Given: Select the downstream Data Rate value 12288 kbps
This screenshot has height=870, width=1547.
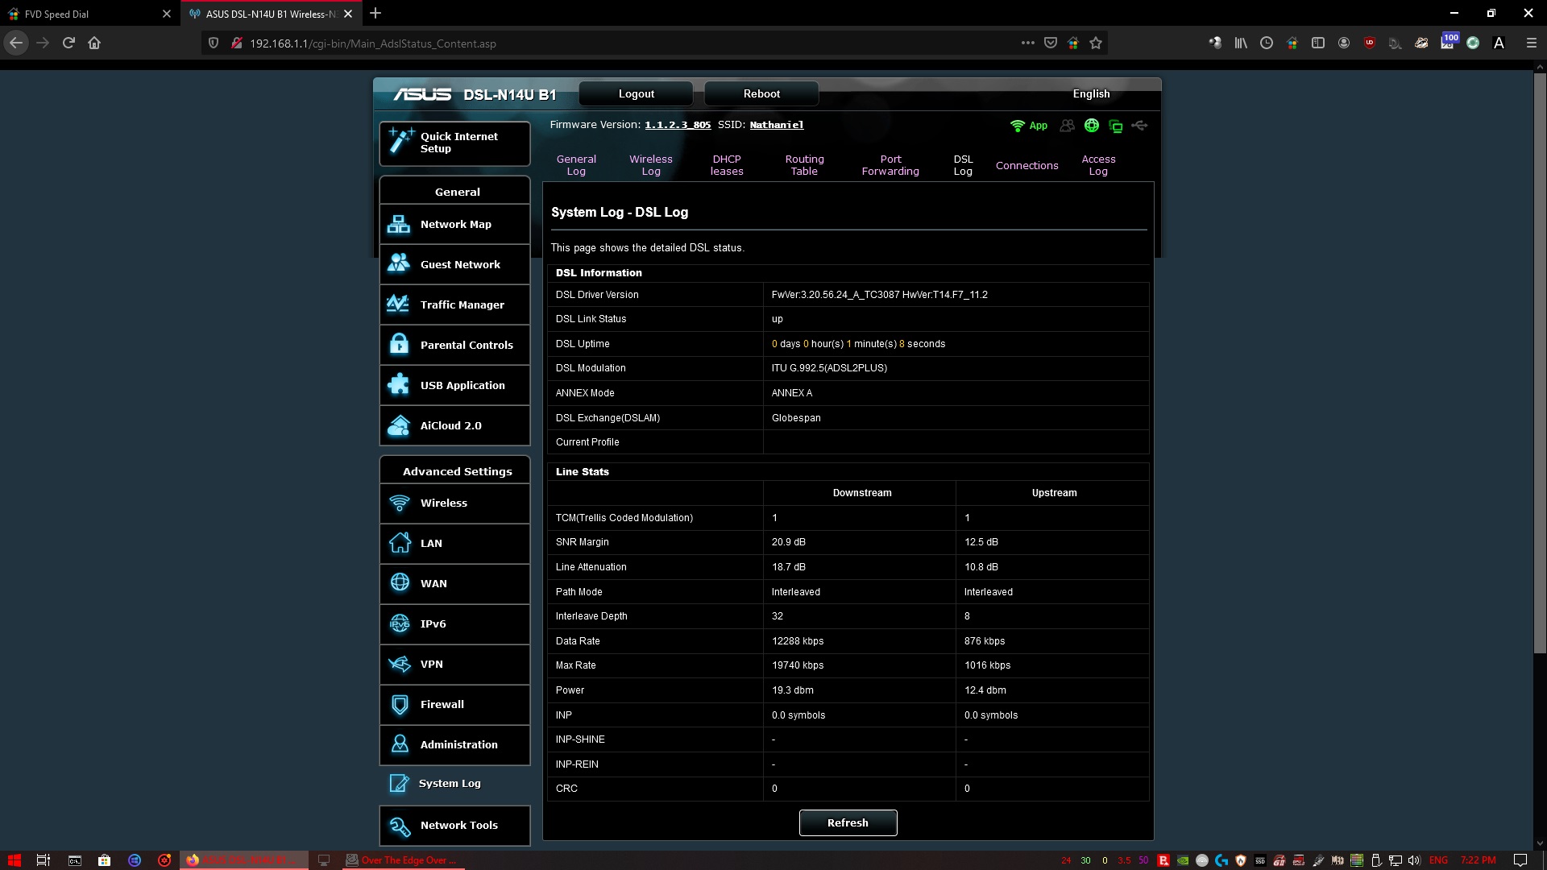Looking at the screenshot, I should click(798, 641).
